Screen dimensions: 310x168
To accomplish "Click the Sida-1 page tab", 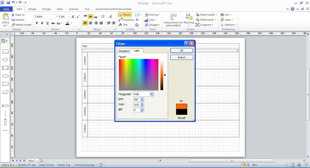I will pos(32,160).
